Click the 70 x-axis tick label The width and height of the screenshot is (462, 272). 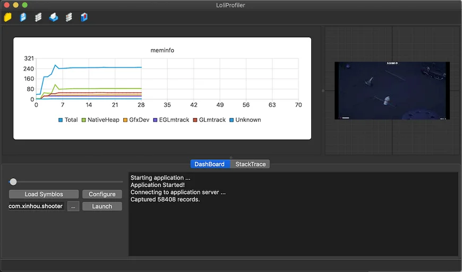[298, 105]
